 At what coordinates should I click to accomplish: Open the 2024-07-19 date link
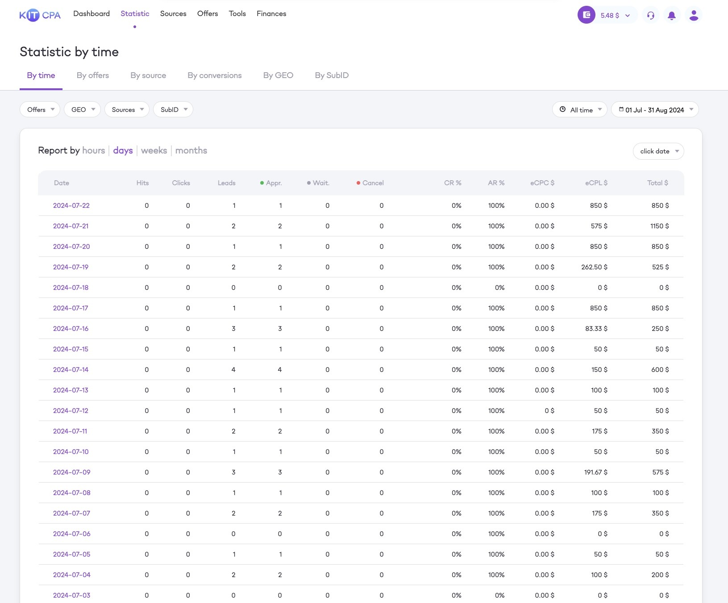coord(71,267)
